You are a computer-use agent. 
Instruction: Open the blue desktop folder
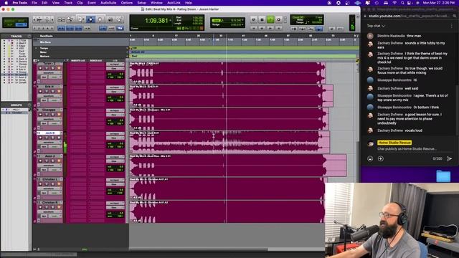(443, 176)
